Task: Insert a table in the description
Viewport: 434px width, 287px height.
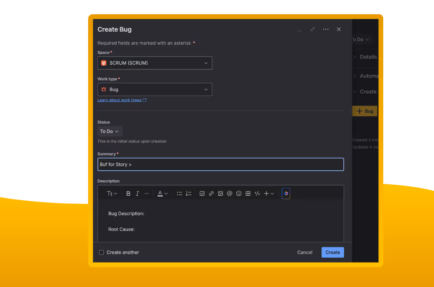Action: (248, 194)
